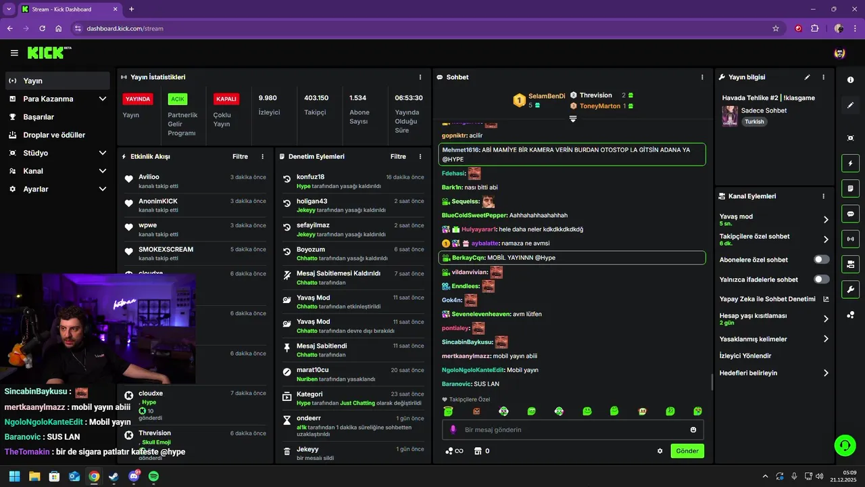Image resolution: width=865 pixels, height=487 pixels.
Task: Open emoji picker in chat message box
Action: click(x=693, y=430)
